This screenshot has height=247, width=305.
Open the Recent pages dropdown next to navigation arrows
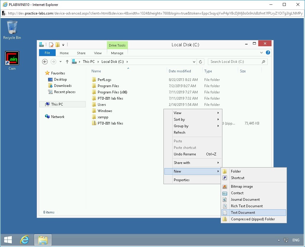coord(60,62)
